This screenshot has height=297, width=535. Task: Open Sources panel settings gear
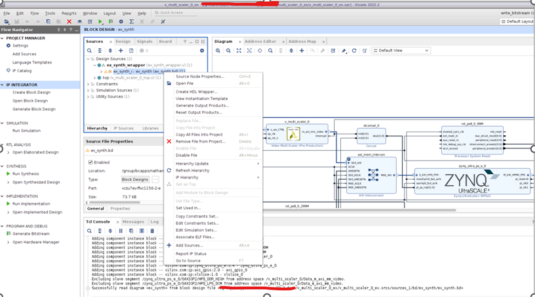201,50
